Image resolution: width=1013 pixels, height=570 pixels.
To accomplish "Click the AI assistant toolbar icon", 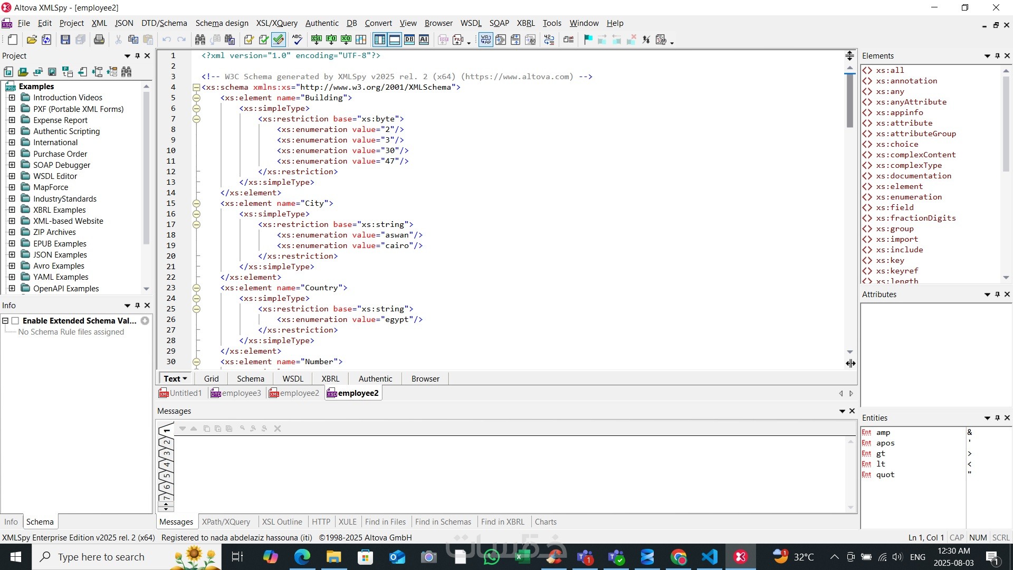I will [x=424, y=40].
